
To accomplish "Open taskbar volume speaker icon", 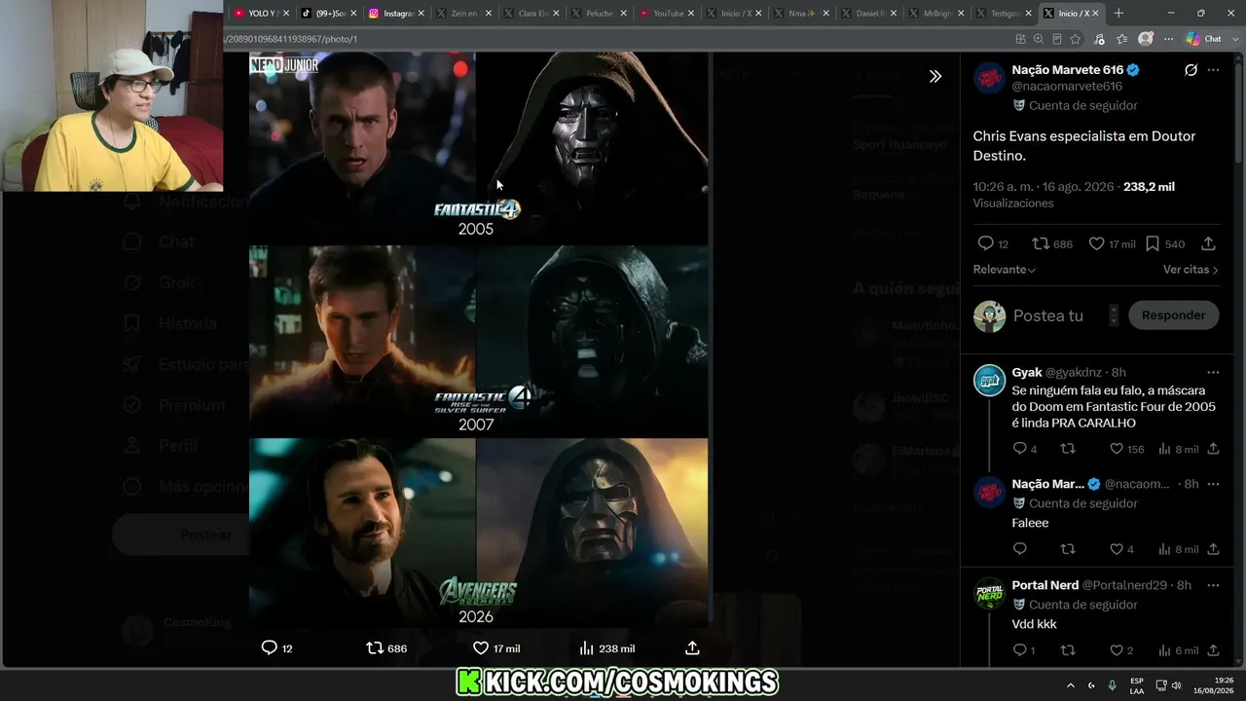I will pos(1176,685).
